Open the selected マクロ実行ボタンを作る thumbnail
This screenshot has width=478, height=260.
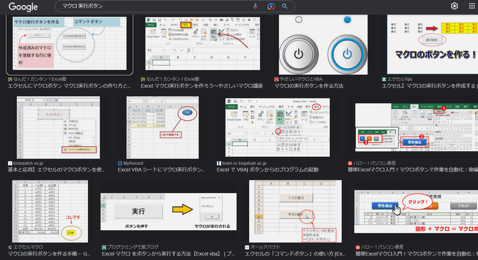click(69, 44)
